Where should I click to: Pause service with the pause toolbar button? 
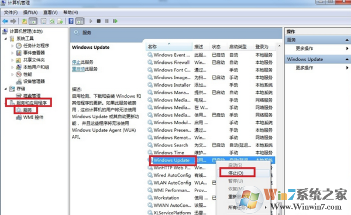click(107, 21)
